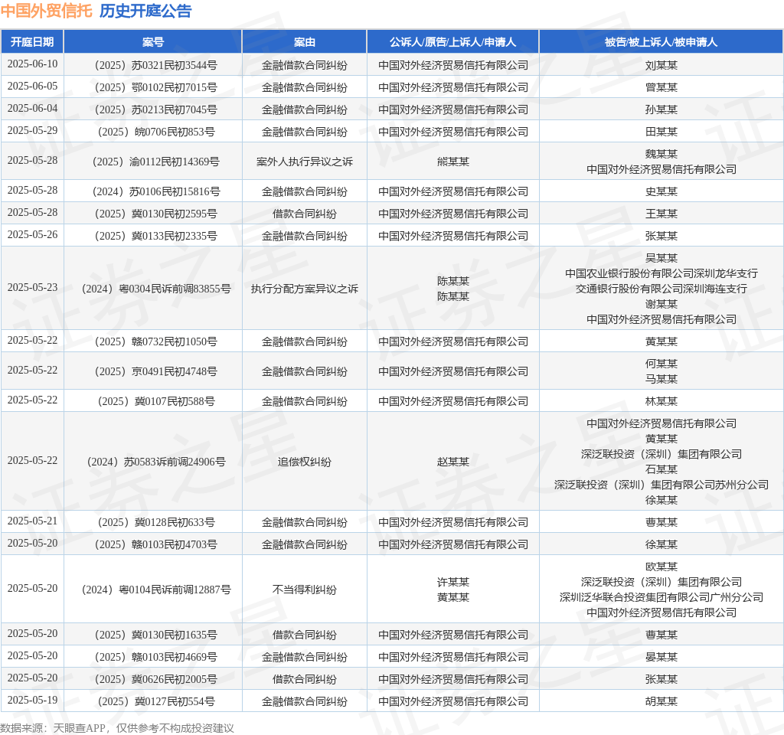Click defendant cell 林某某
The width and height of the screenshot is (784, 735).
tap(661, 401)
